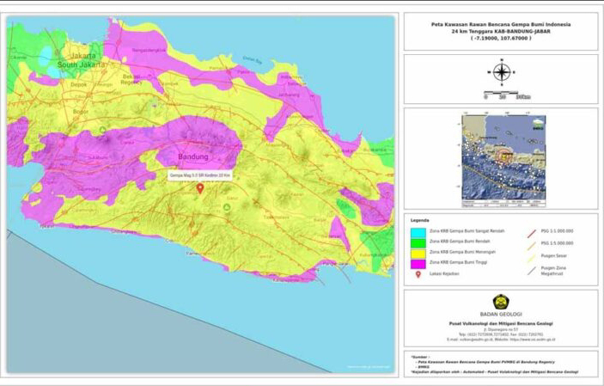Click the Zona KRB Gempa Bumi Tinggi text
Screen dimensions: 604x386
tap(459, 262)
